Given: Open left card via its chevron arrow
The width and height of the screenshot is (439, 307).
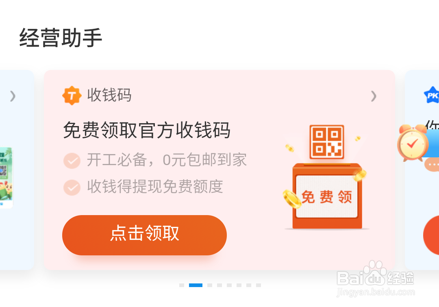Looking at the screenshot, I should tap(13, 96).
